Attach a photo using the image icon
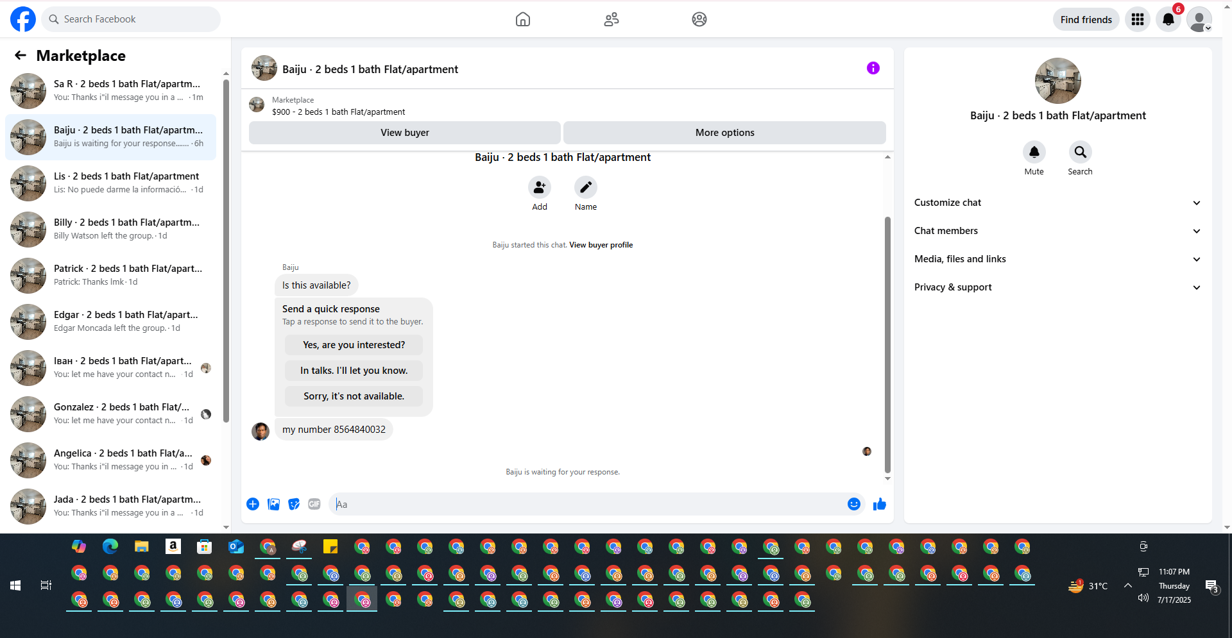The height and width of the screenshot is (638, 1232). (274, 504)
